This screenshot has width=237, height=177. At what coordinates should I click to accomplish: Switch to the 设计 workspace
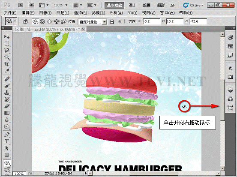point(132,5)
